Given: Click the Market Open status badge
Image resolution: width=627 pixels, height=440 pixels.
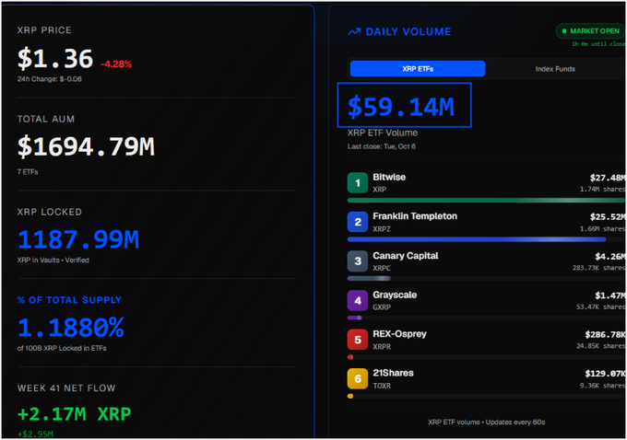Looking at the screenshot, I should (591, 31).
